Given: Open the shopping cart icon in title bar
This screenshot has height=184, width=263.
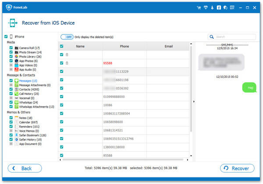Looking at the screenshot, I should (199, 7).
